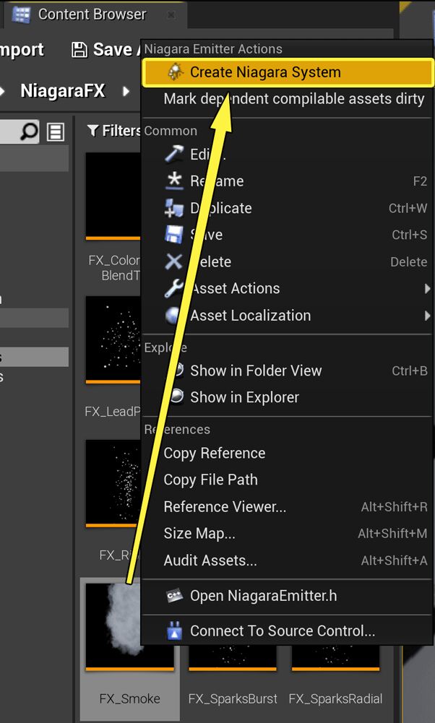The width and height of the screenshot is (435, 723).
Task: Click the Edit hammer icon
Action: pyautogui.click(x=174, y=154)
